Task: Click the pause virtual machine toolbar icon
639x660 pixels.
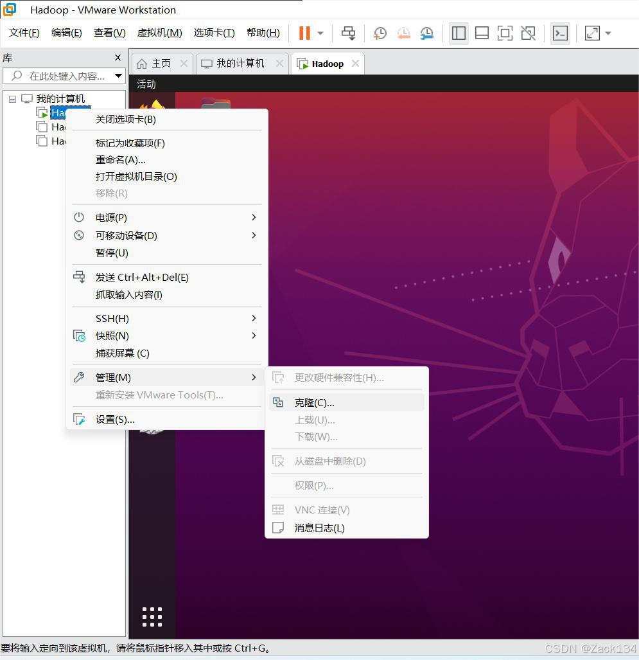Action: coord(304,33)
